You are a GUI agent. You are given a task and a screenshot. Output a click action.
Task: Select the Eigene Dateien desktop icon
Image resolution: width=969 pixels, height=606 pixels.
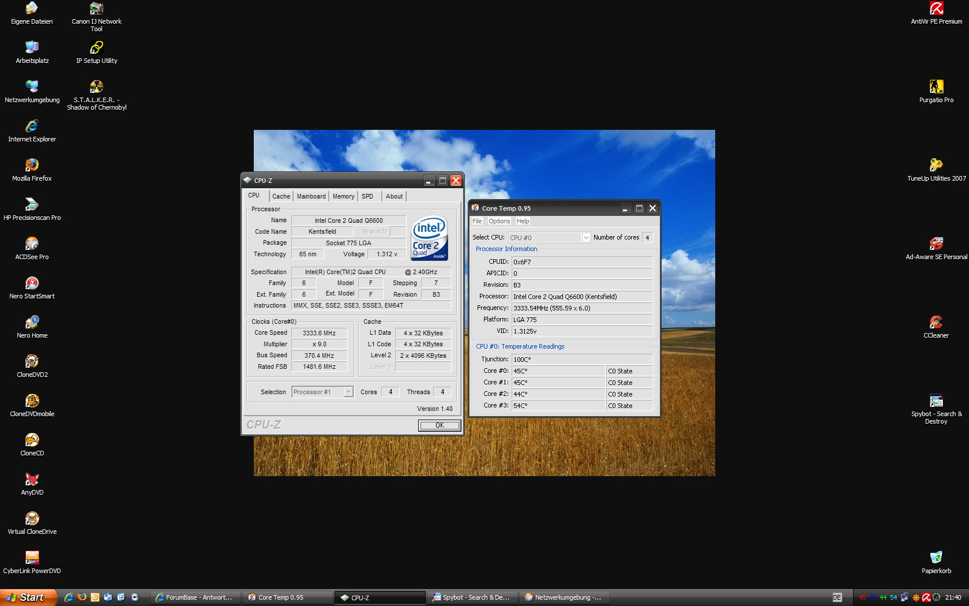pyautogui.click(x=32, y=8)
